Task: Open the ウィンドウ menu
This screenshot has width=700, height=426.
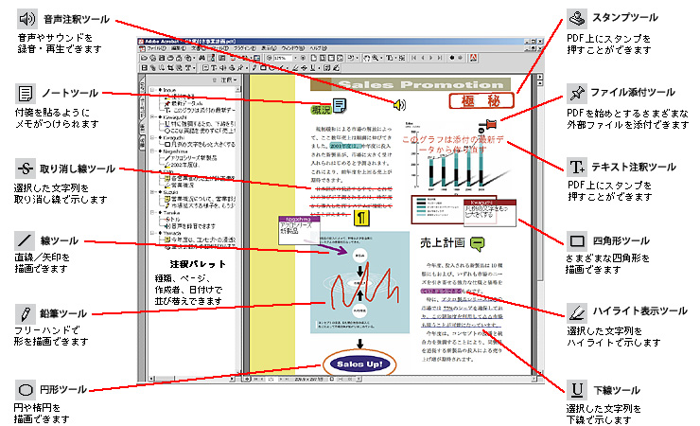Action: click(x=293, y=48)
